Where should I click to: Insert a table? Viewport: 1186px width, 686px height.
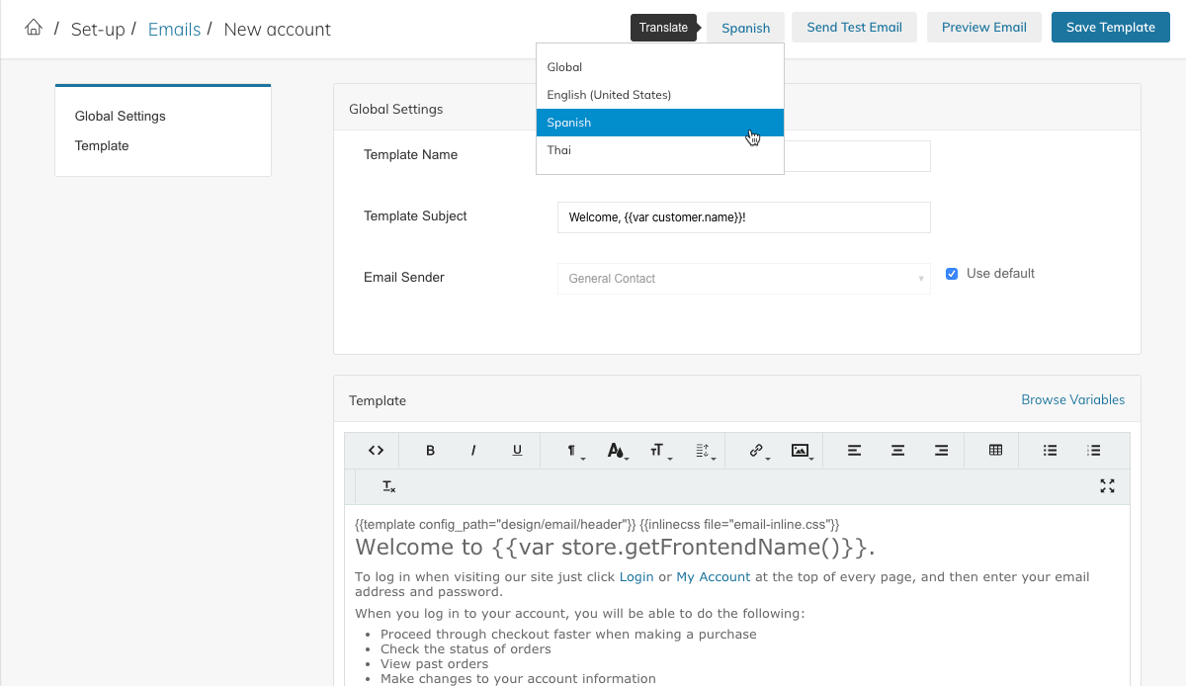995,450
